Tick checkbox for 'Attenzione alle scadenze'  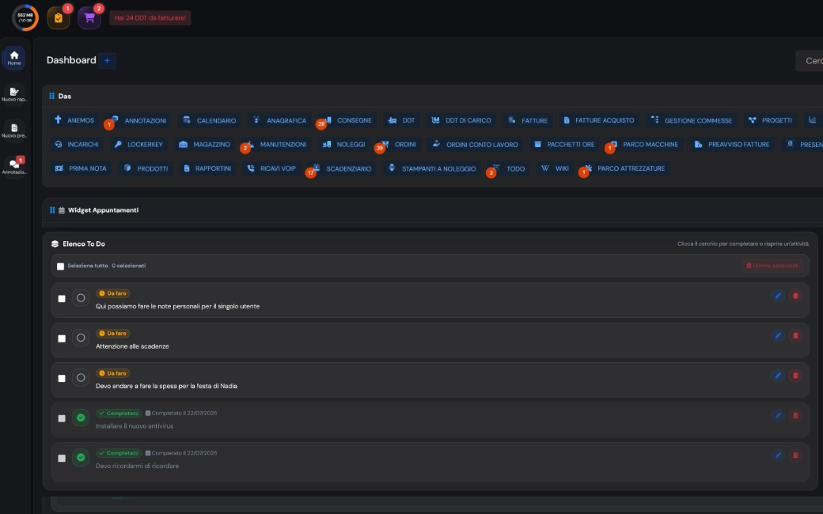[62, 338]
